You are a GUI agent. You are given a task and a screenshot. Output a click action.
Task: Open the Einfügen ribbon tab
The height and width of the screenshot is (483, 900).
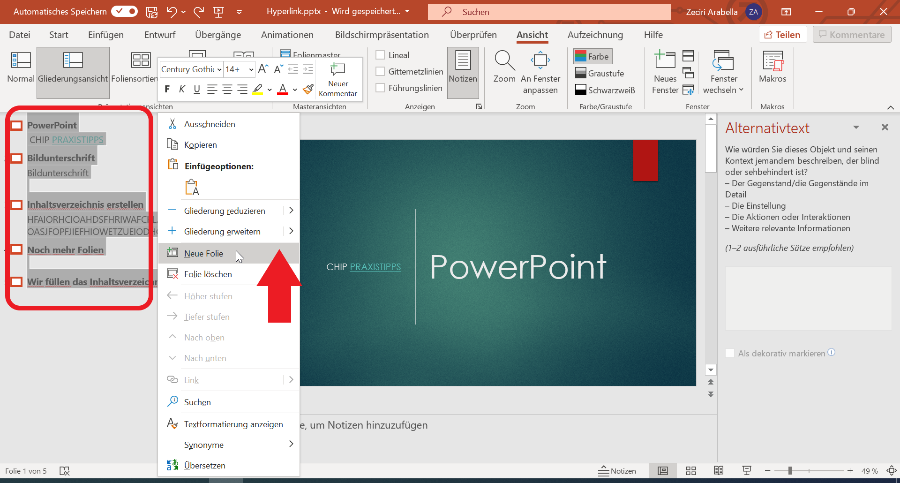pos(106,35)
